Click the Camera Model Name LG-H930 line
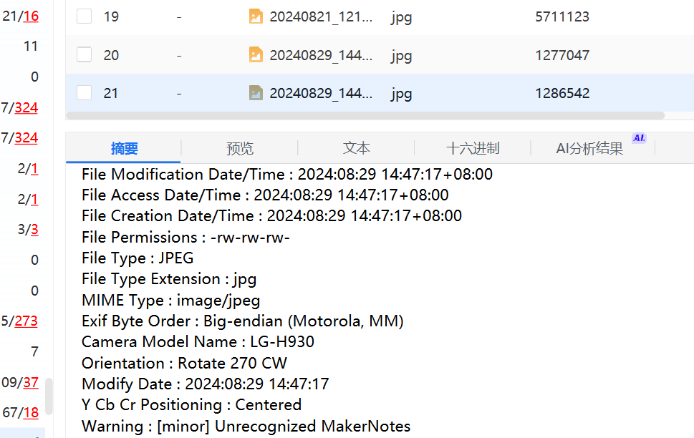Image resolution: width=694 pixels, height=438 pixels. [x=198, y=342]
